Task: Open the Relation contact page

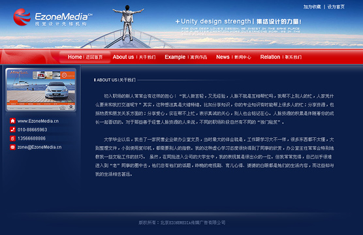Action: [281, 57]
